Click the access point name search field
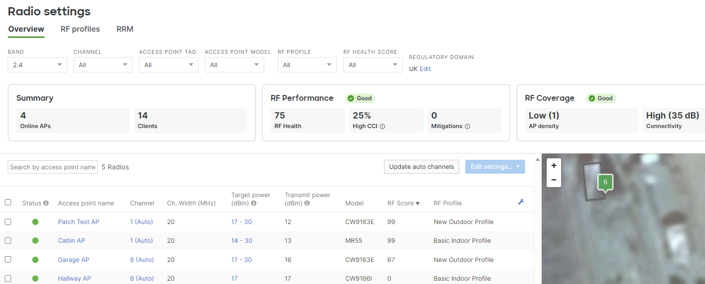Image resolution: width=705 pixels, height=284 pixels. point(52,167)
